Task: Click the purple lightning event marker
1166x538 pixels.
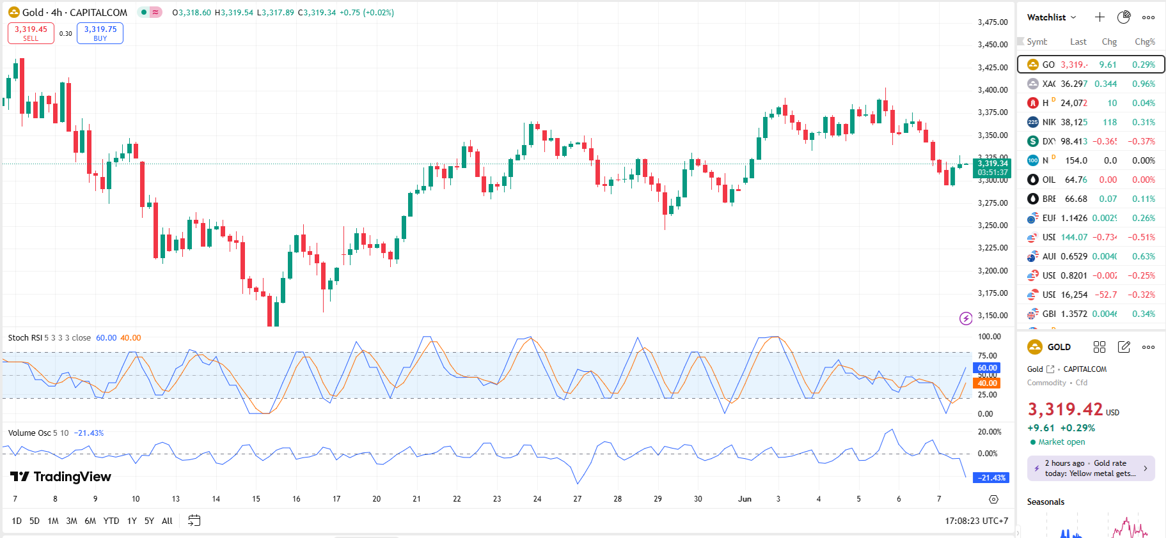Action: click(x=966, y=318)
